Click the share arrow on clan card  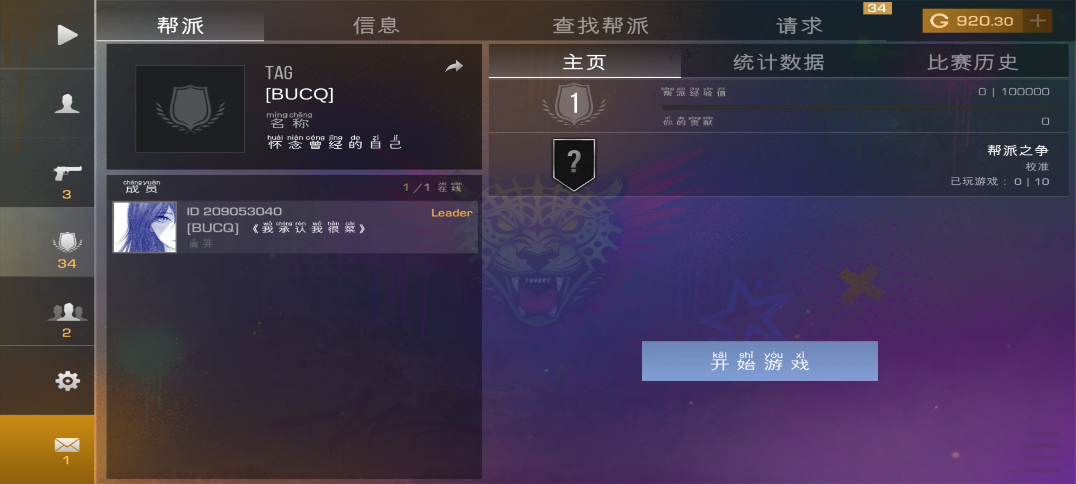pyautogui.click(x=454, y=66)
